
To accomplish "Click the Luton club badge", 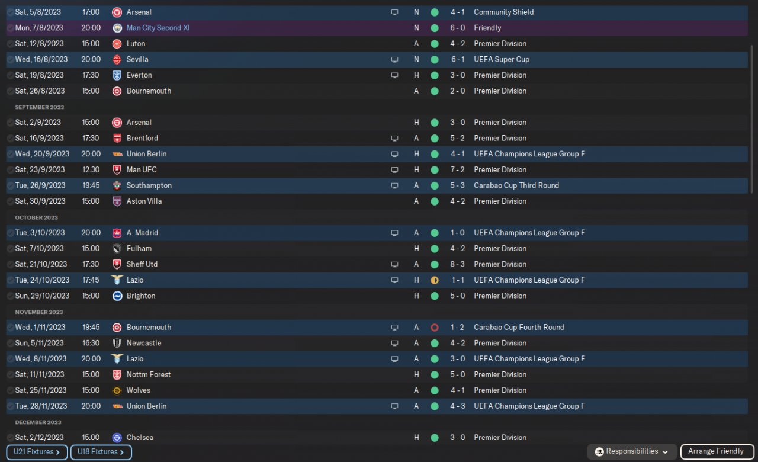I will tap(117, 44).
